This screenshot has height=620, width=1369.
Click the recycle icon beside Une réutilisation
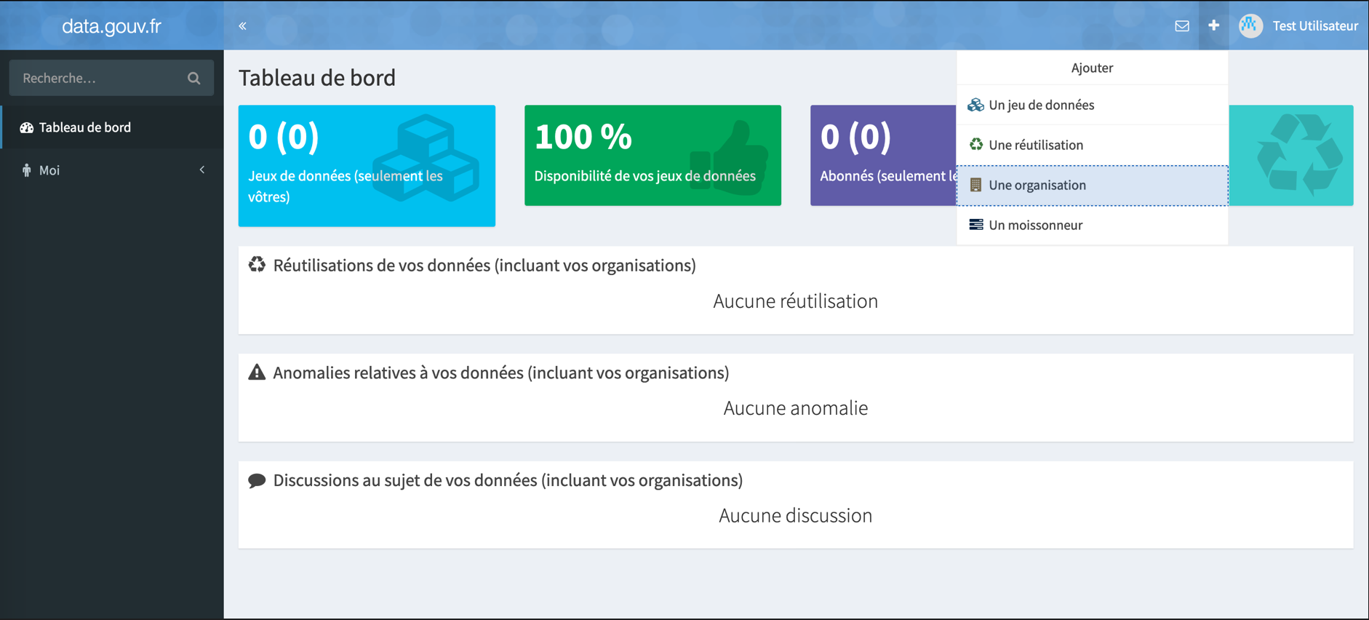click(976, 145)
